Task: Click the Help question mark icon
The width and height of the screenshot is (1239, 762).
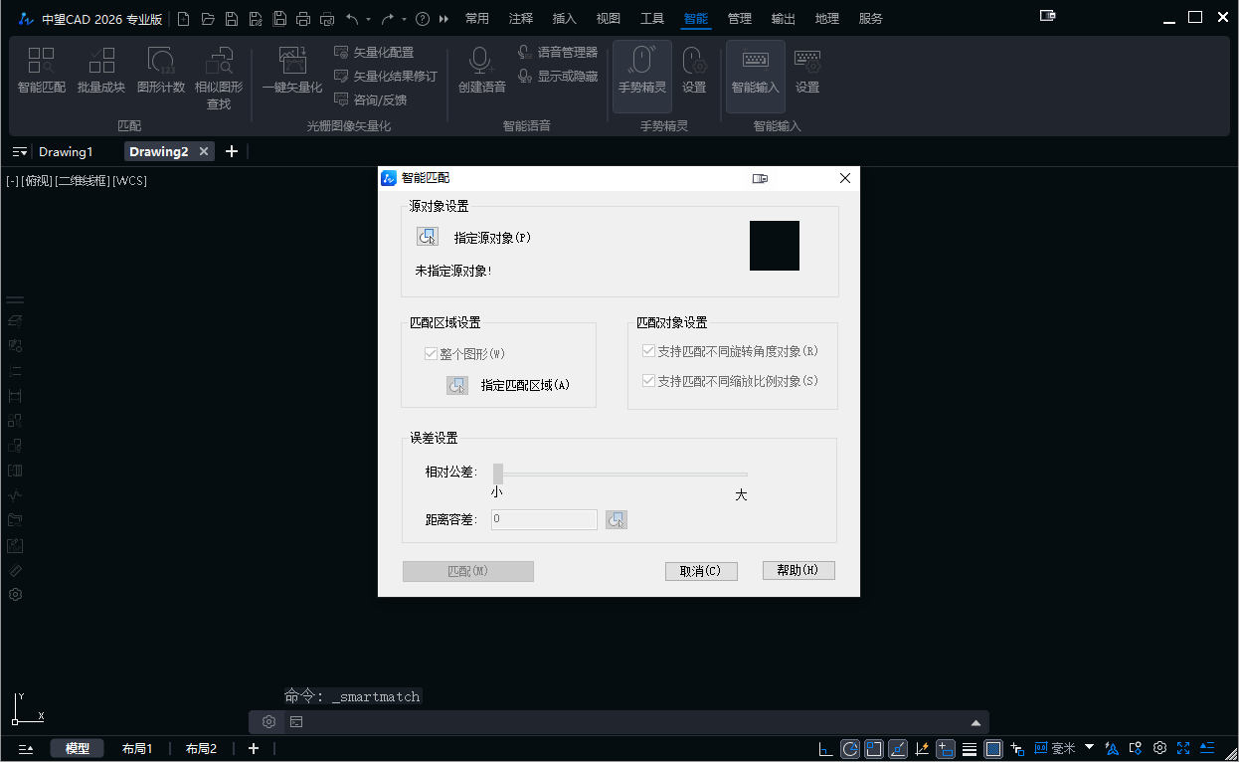Action: pyautogui.click(x=423, y=18)
